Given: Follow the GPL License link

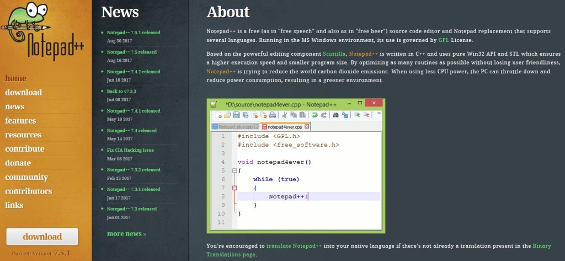Looking at the screenshot, I should pos(444,40).
